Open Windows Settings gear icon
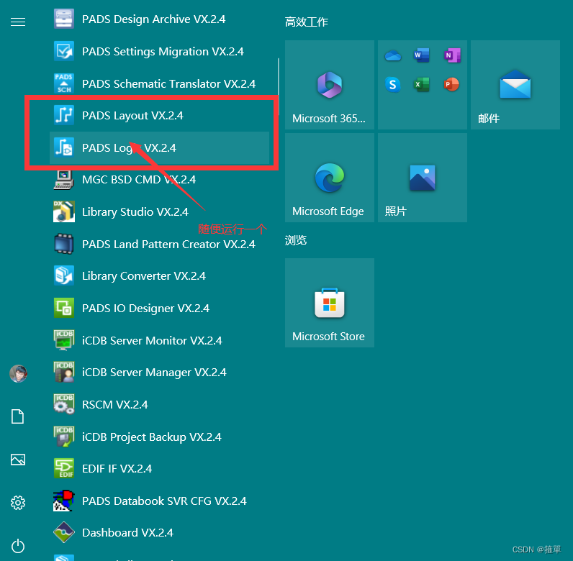Screen dimensions: 573x561 click(x=18, y=502)
